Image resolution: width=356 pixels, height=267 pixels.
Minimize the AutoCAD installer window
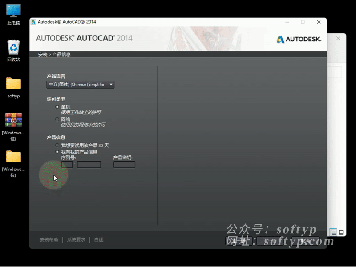pyautogui.click(x=287, y=22)
